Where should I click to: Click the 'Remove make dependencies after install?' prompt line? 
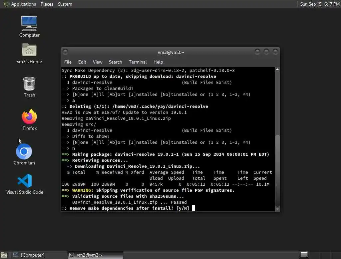pyautogui.click(x=126, y=208)
